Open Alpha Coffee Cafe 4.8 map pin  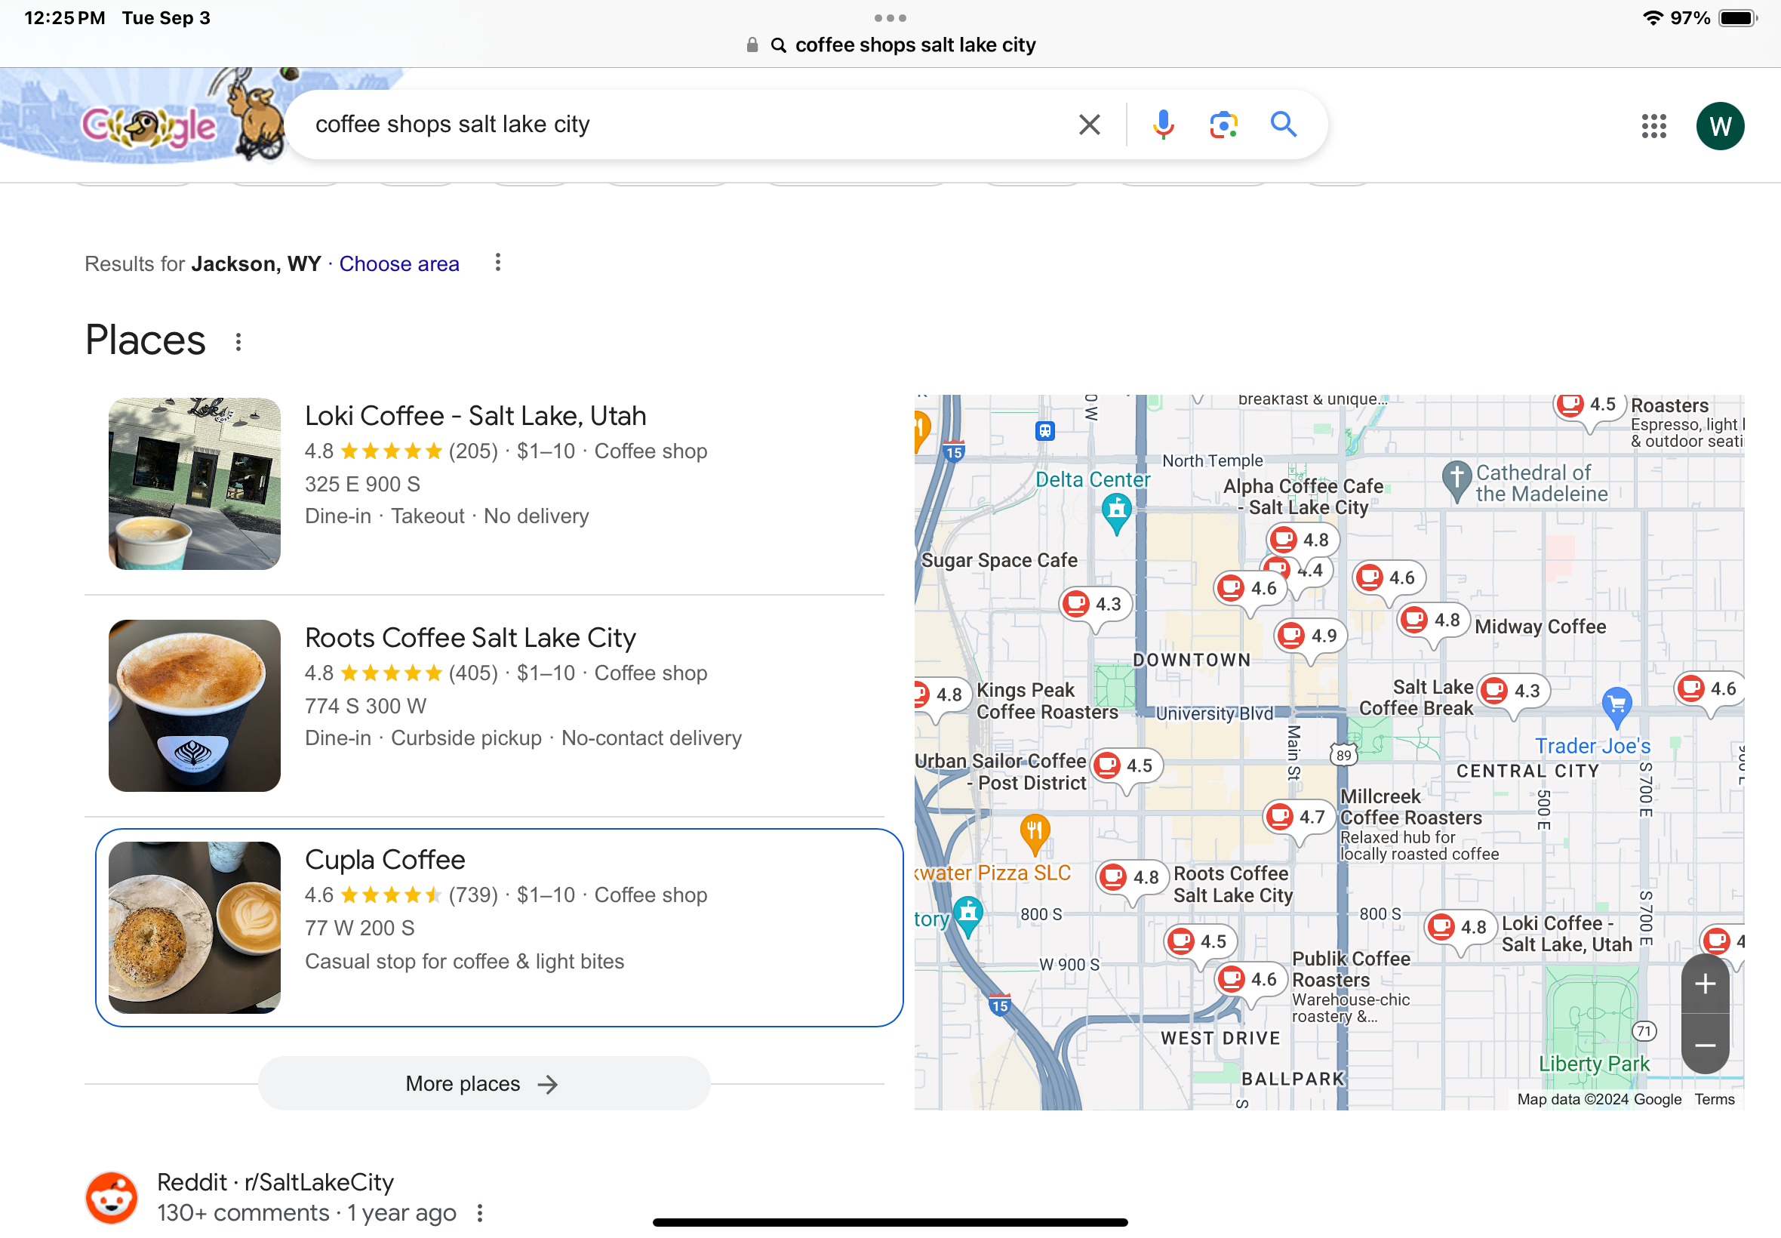click(1303, 539)
